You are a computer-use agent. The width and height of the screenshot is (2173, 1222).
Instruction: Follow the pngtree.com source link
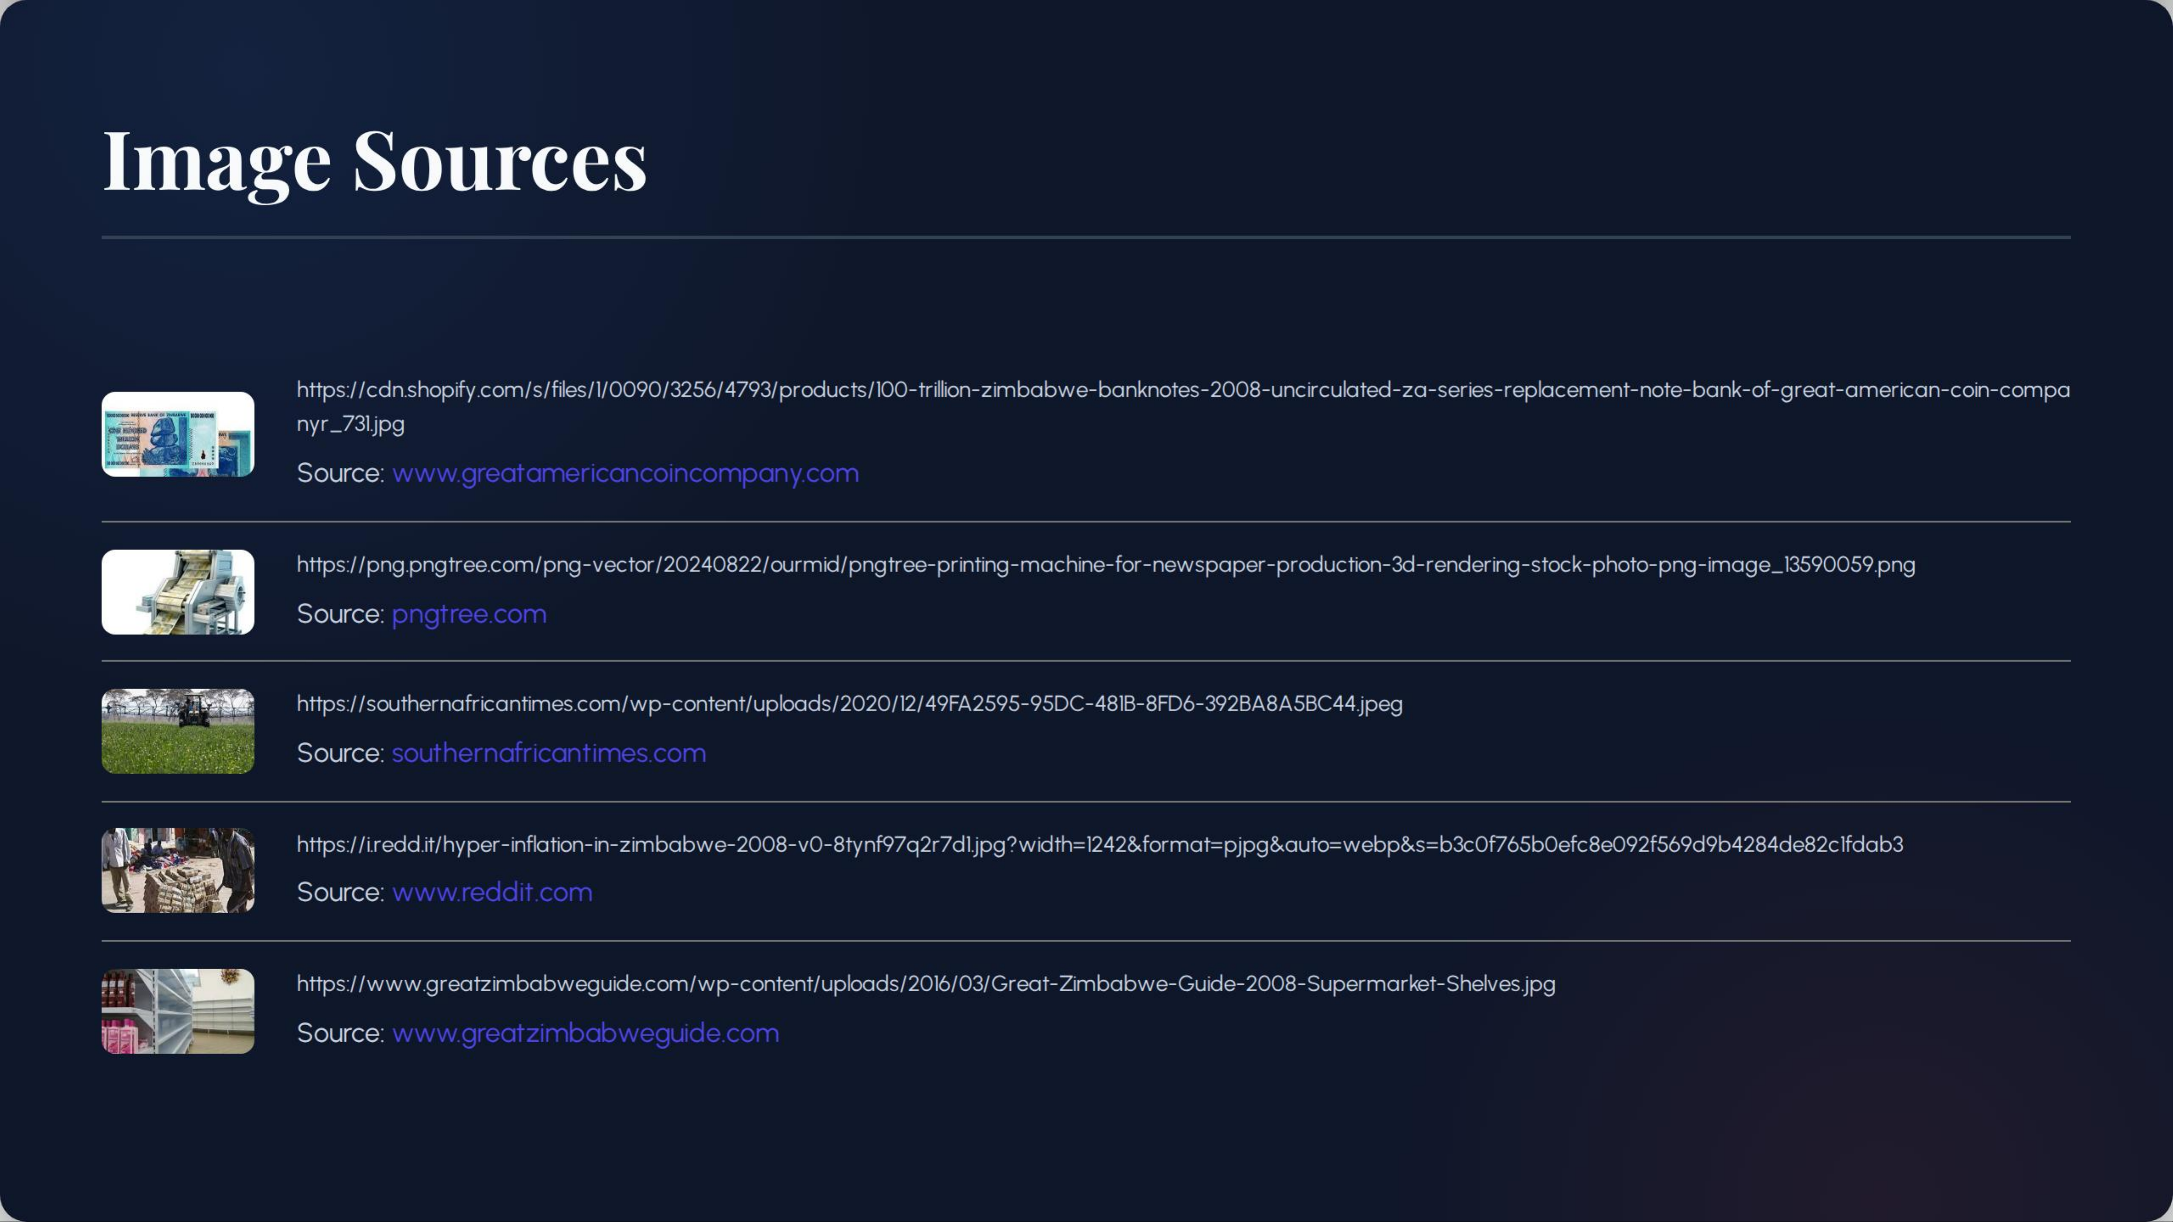click(x=469, y=614)
